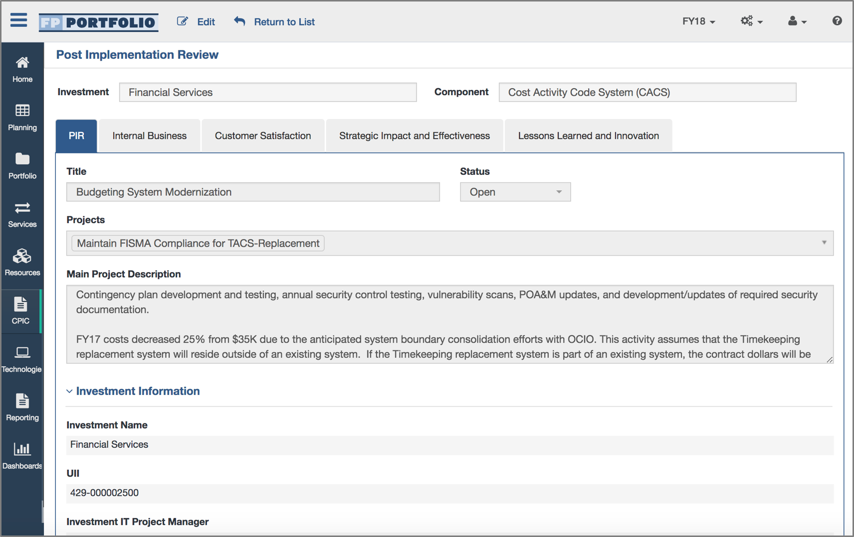The image size is (854, 537).
Task: Expand the Projects multi-select dropdown arrow
Action: pos(824,243)
